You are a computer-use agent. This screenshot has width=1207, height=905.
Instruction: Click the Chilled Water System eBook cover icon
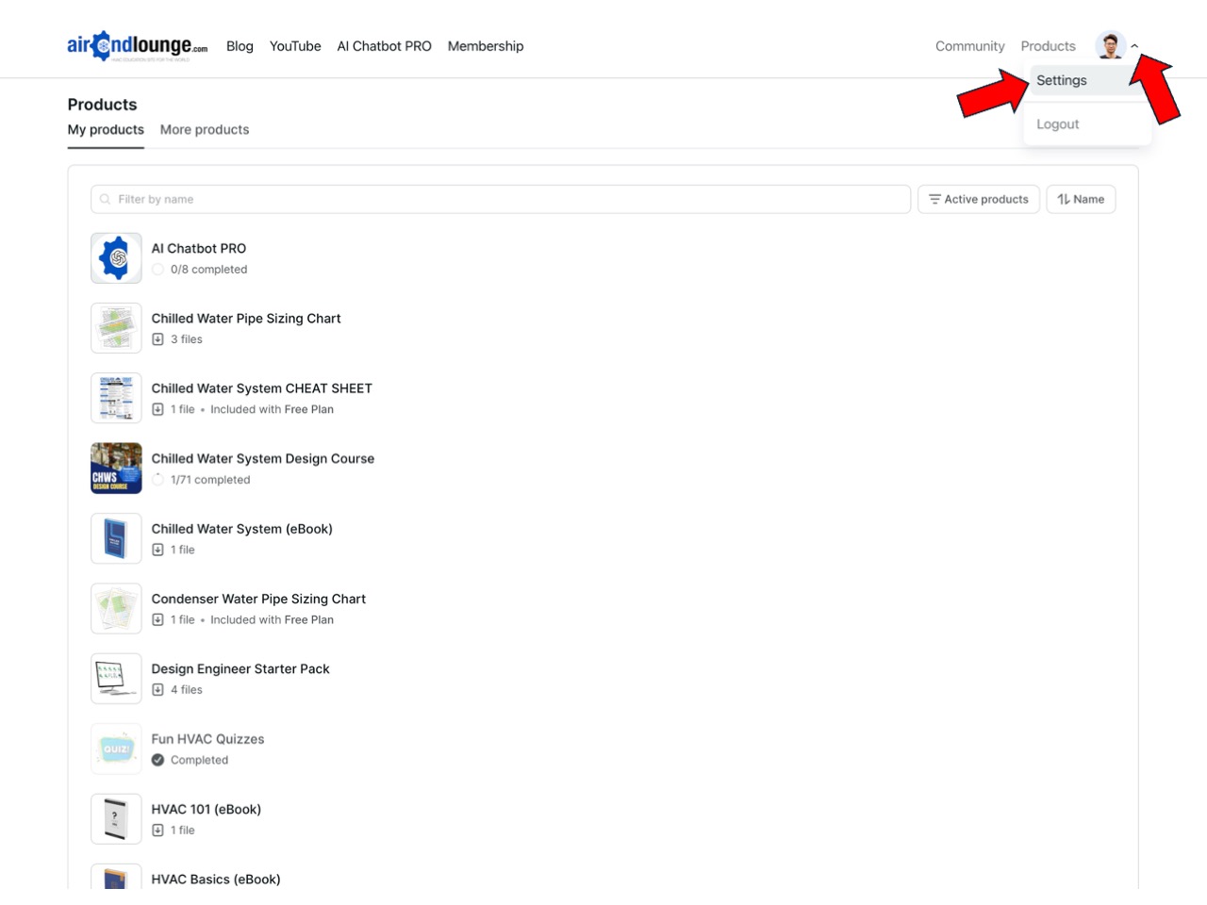[x=116, y=538]
